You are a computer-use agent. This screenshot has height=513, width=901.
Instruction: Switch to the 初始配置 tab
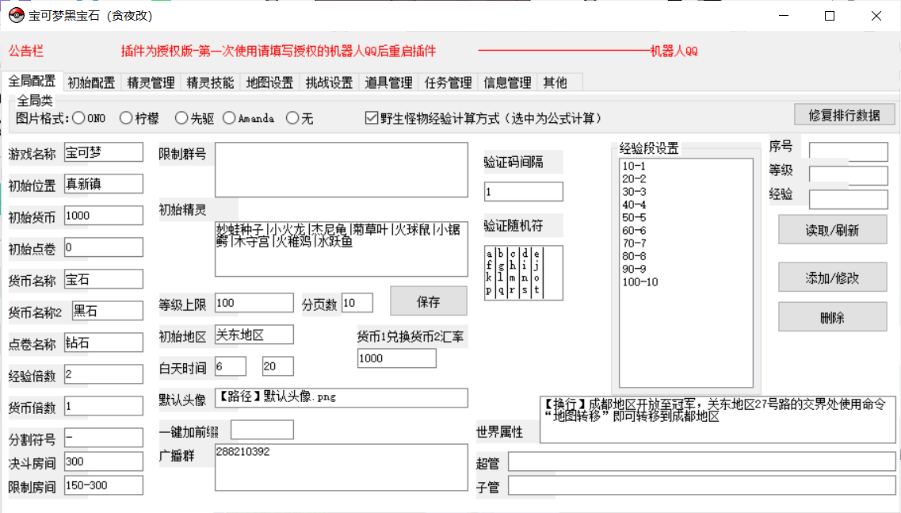click(x=91, y=82)
